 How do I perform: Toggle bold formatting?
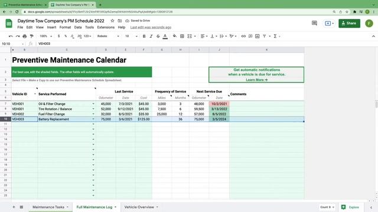(144, 36)
